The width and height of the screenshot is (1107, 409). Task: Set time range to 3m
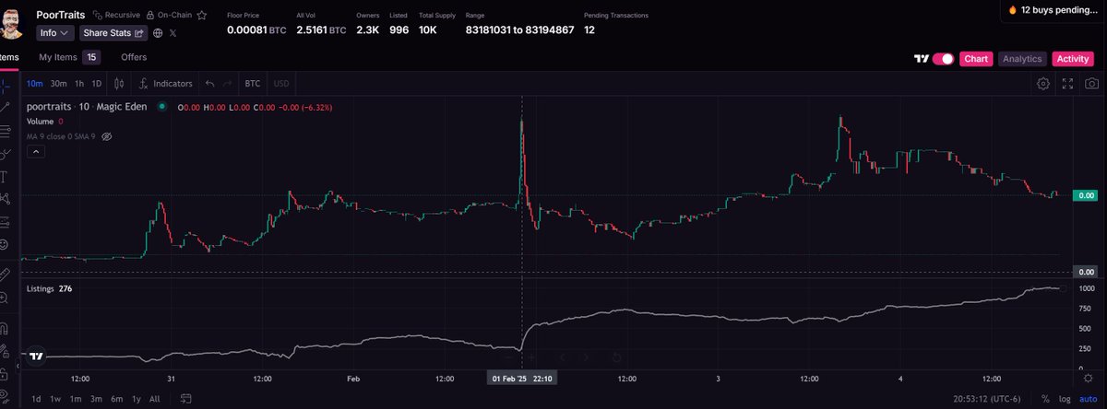point(97,399)
